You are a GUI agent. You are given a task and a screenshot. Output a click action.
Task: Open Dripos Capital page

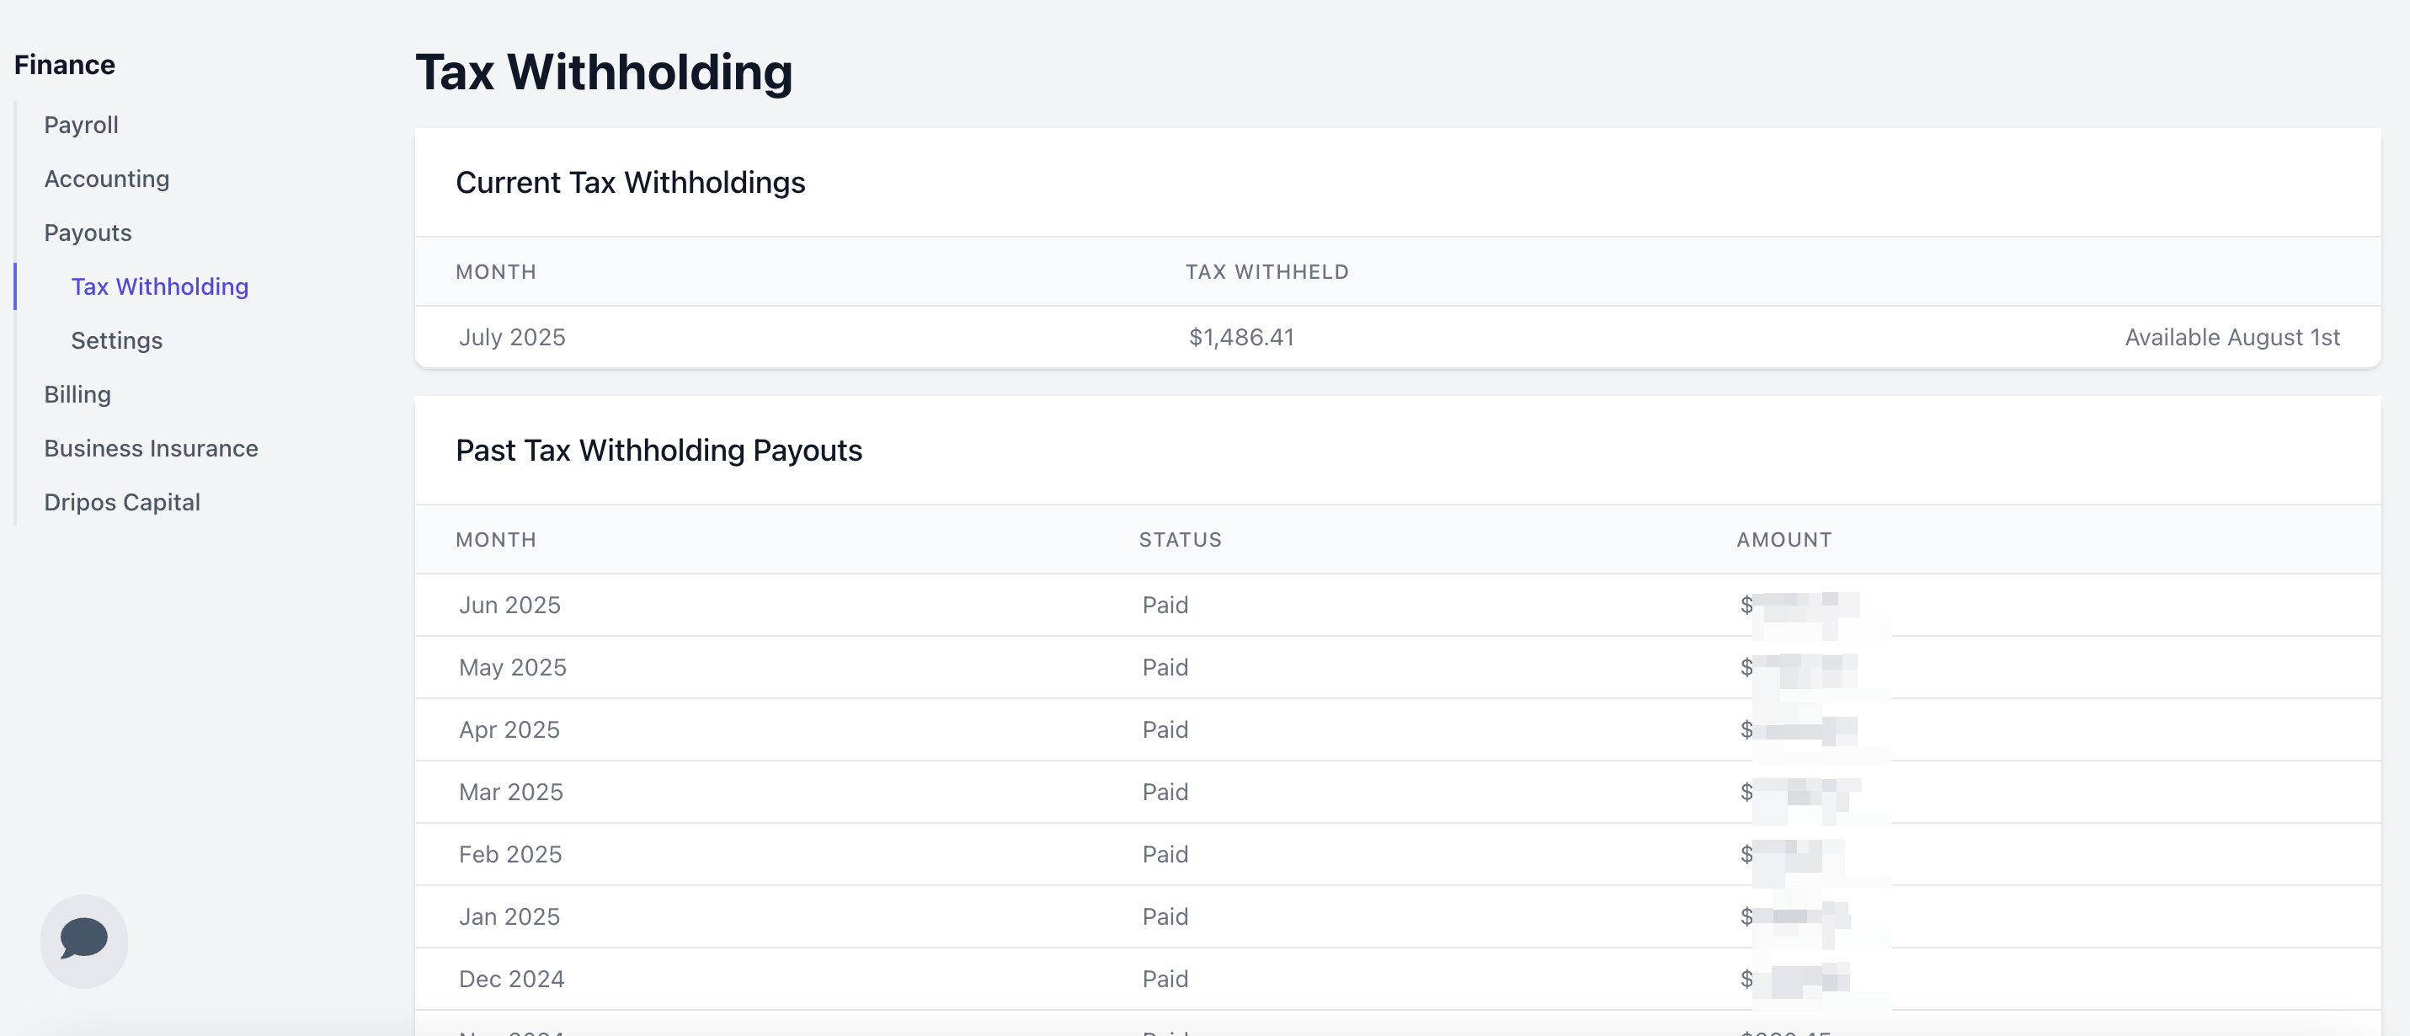(123, 502)
